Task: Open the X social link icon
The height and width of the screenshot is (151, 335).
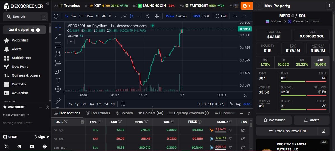Action: pyautogui.click(x=6, y=146)
